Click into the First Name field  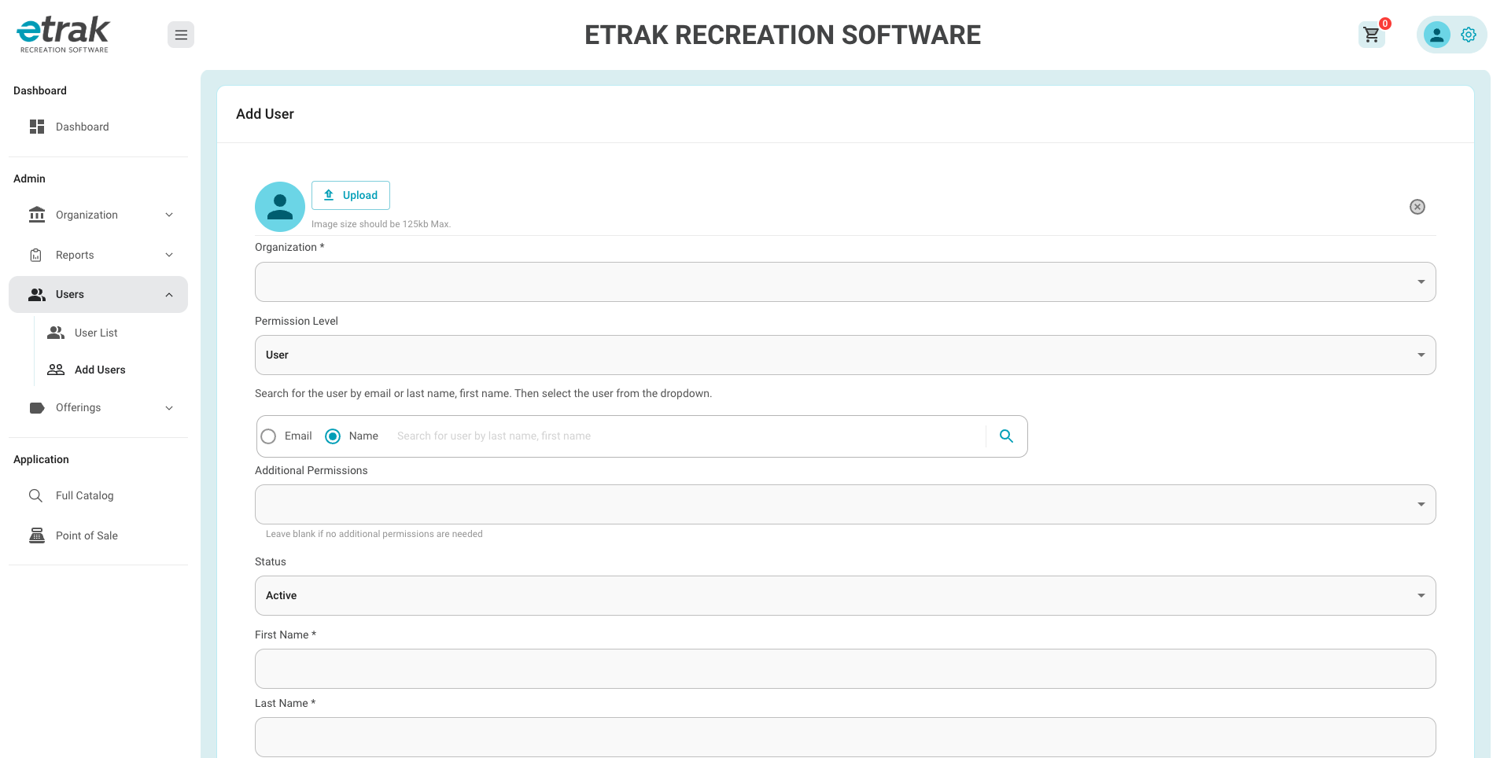click(846, 668)
